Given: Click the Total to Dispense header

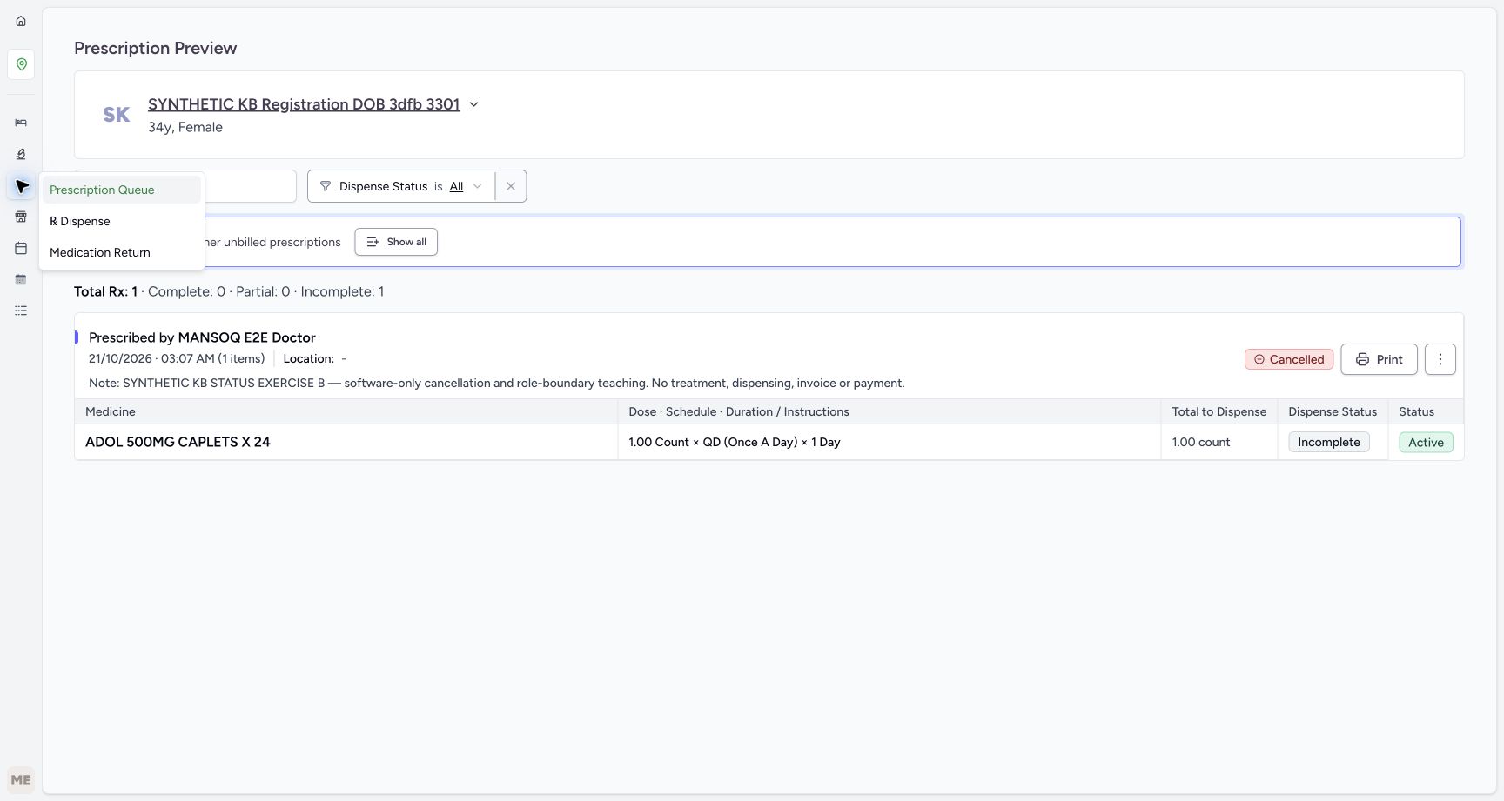Looking at the screenshot, I should [x=1219, y=411].
